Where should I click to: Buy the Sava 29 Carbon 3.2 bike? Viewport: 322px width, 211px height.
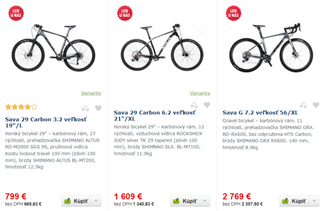click(x=76, y=201)
